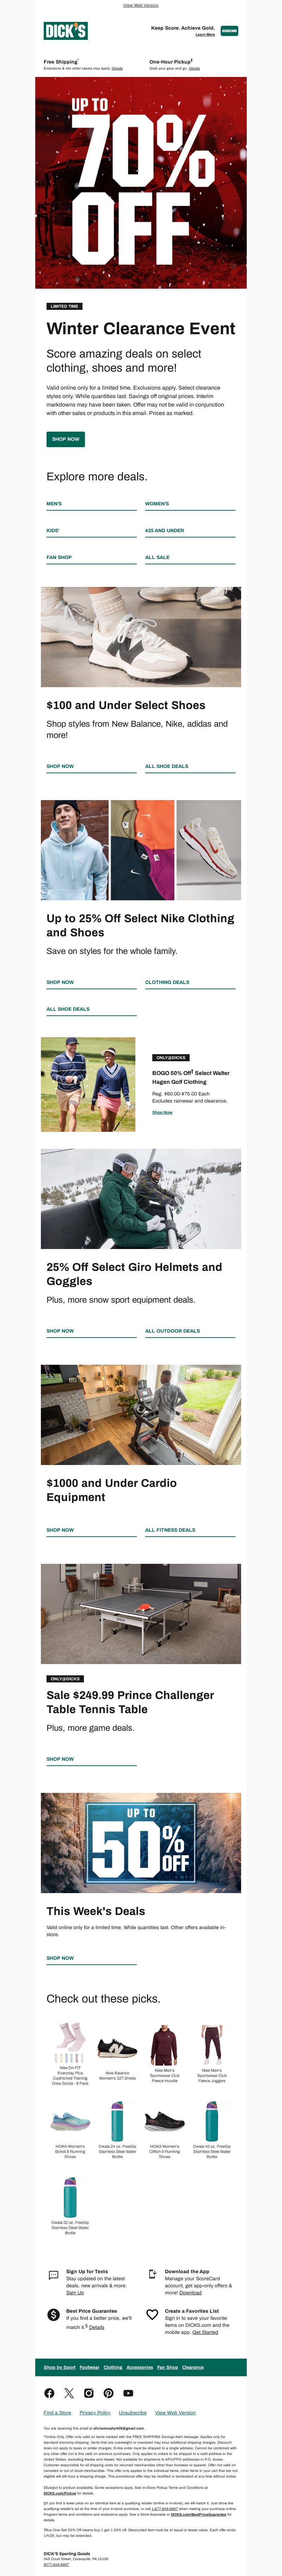Viewport: 282px width, 2576px height.
Task: Open the Pinterest social icon
Action: pyautogui.click(x=108, y=2393)
